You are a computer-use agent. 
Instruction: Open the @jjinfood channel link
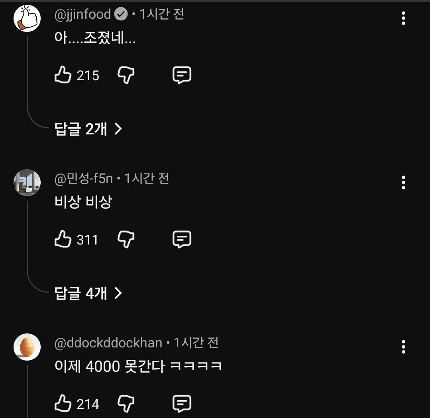(82, 14)
